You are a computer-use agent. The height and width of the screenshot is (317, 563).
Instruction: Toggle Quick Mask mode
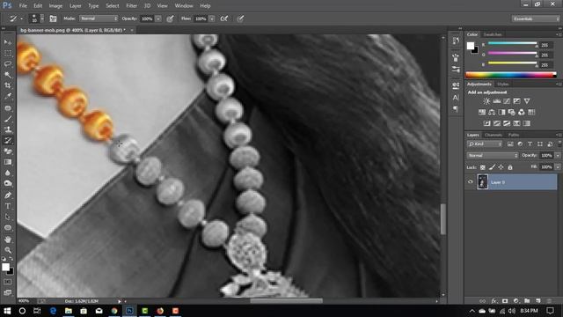8,283
